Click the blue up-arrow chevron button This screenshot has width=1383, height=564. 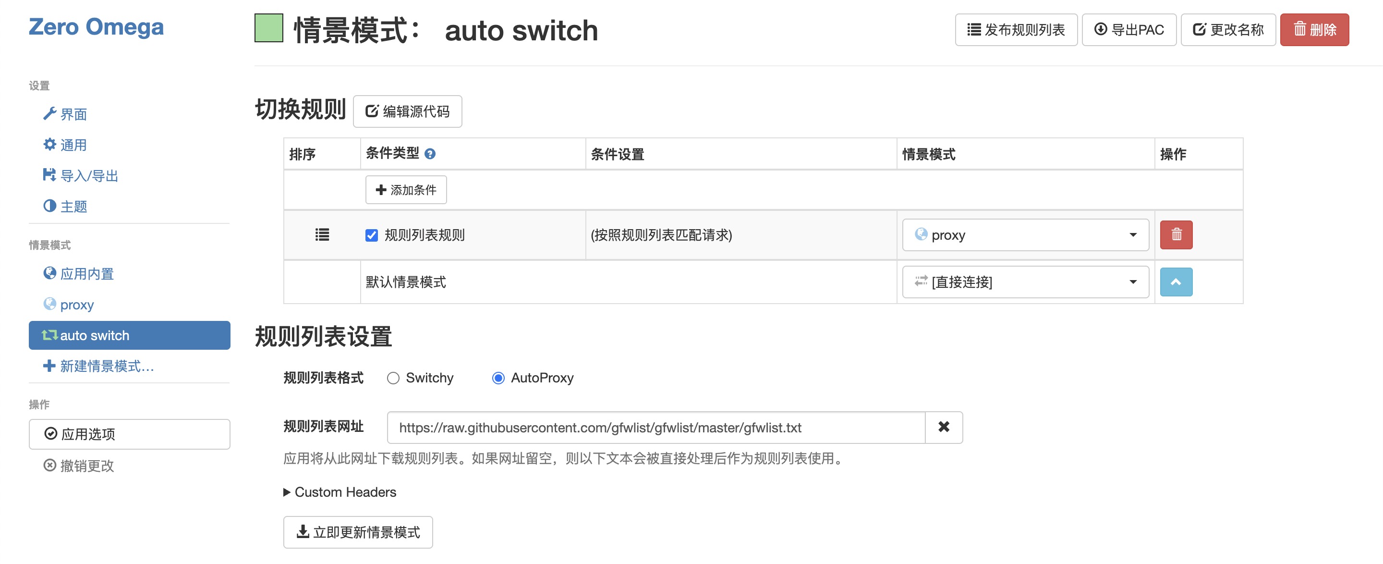point(1176,282)
